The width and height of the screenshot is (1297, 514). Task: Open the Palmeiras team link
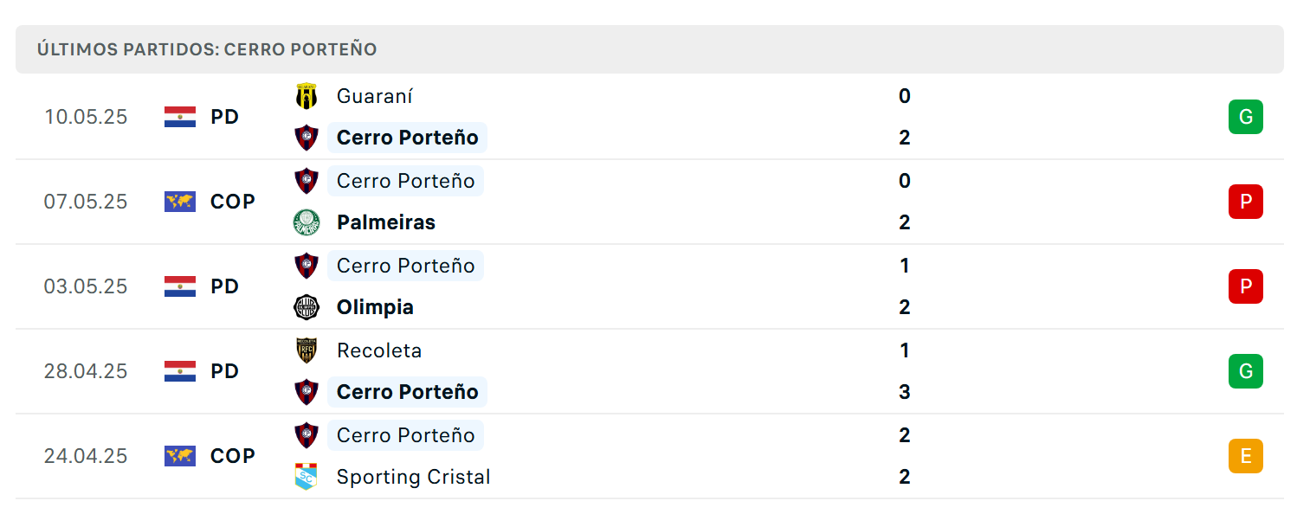[386, 222]
